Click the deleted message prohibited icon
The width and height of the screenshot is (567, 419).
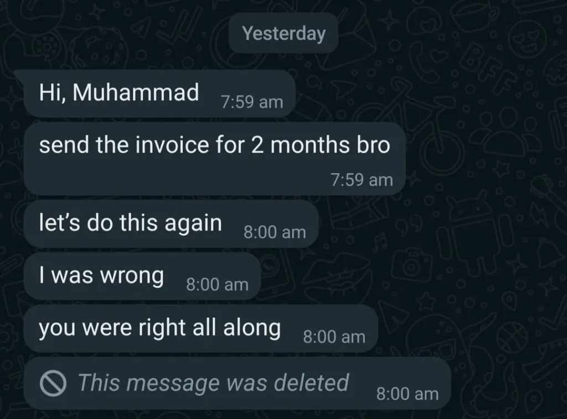(x=53, y=383)
